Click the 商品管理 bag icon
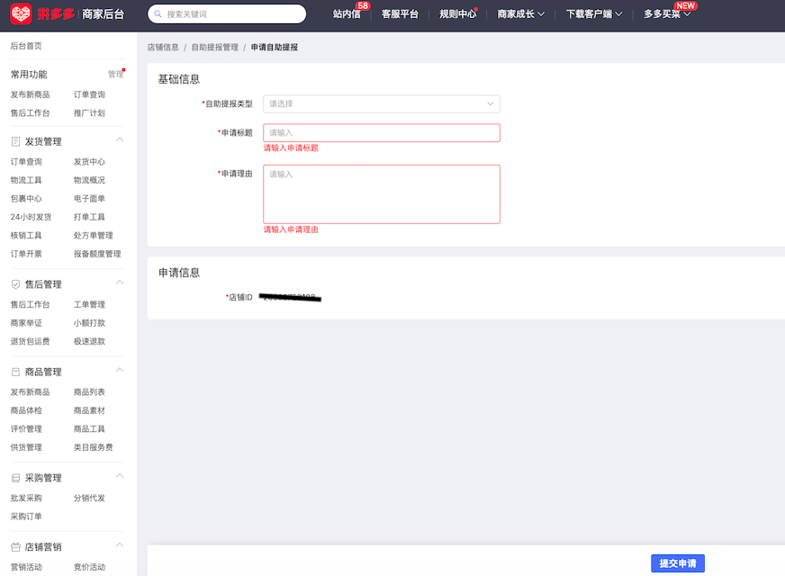 click(15, 372)
